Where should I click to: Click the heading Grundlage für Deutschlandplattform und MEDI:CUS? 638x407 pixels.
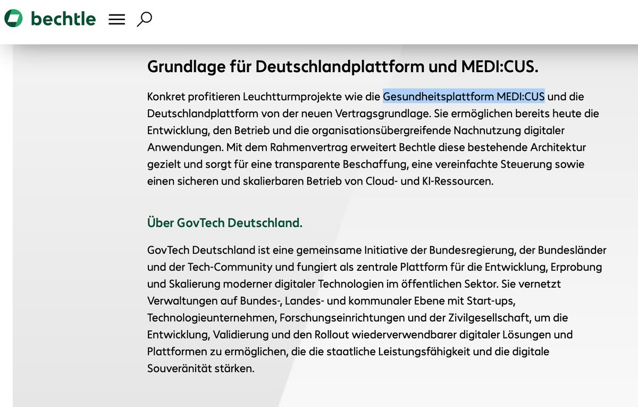coord(343,67)
